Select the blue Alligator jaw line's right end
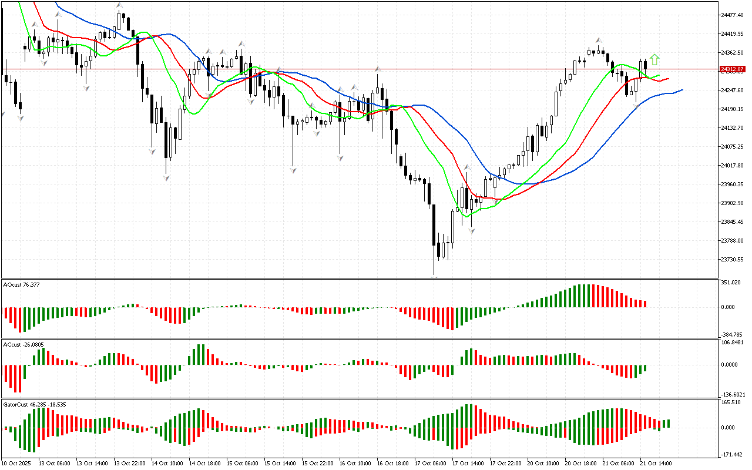 coord(681,90)
